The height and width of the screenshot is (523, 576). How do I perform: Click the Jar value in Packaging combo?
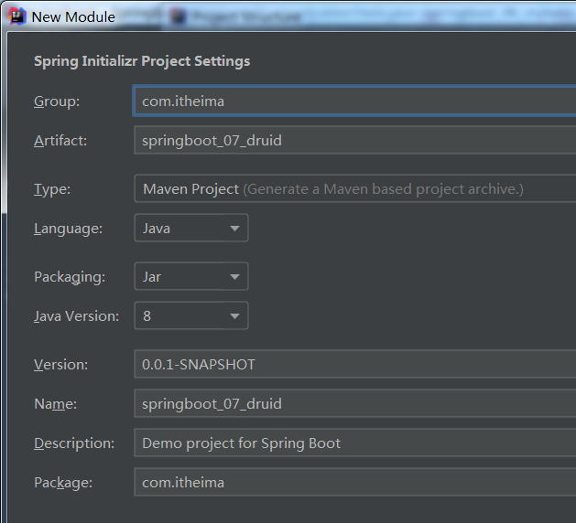[x=152, y=277]
